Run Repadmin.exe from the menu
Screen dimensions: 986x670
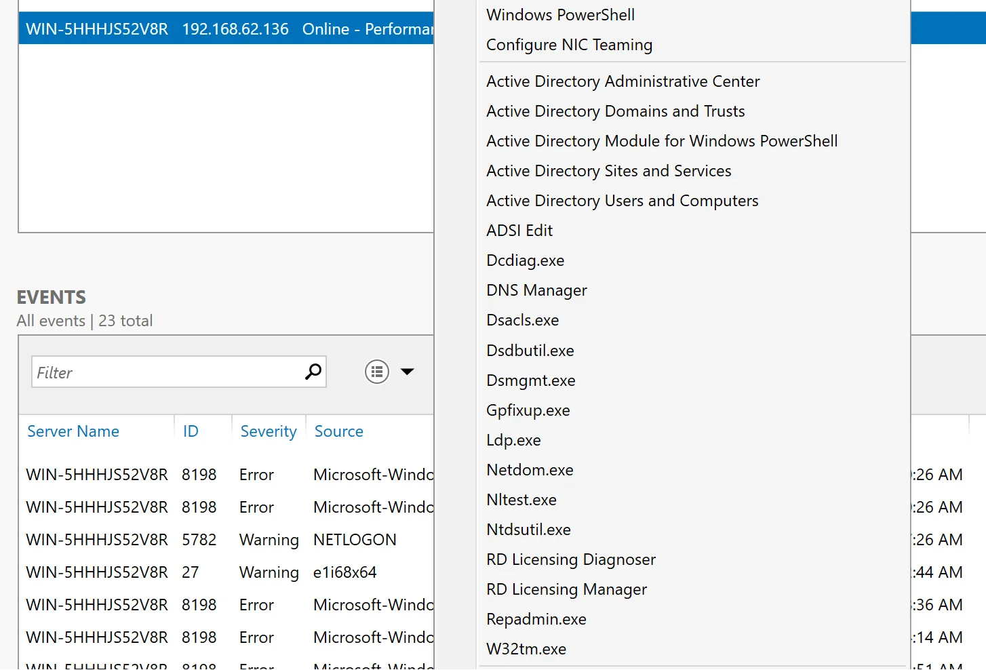coord(536,619)
